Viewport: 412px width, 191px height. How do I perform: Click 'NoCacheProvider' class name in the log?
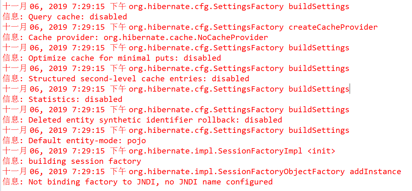click(233, 38)
